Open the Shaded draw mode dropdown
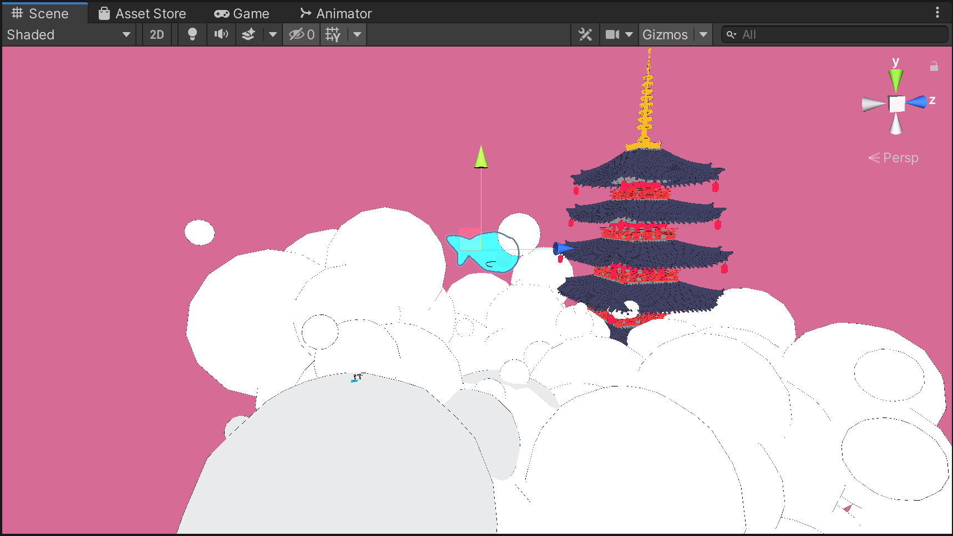The image size is (953, 536). click(69, 34)
